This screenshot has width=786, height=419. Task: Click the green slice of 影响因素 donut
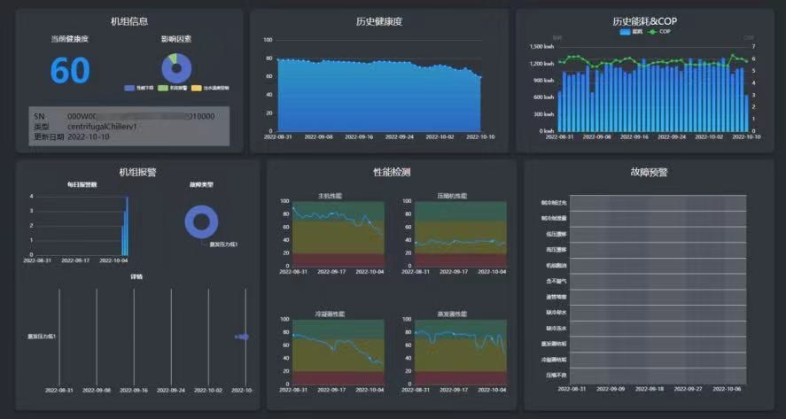(174, 58)
